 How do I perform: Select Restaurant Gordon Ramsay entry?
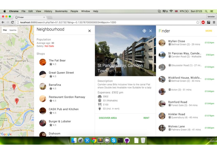(x=64, y=99)
